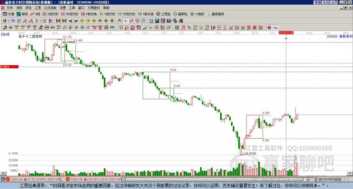Viewport: 353px width, 189px height.
Task: Click horizontal scrollbar right arrow
Action: pyautogui.click(x=308, y=179)
